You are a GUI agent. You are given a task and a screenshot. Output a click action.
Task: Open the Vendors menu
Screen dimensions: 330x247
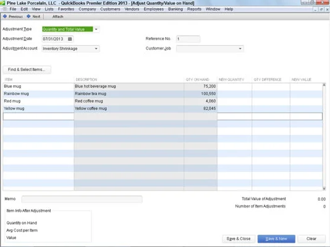(132, 9)
